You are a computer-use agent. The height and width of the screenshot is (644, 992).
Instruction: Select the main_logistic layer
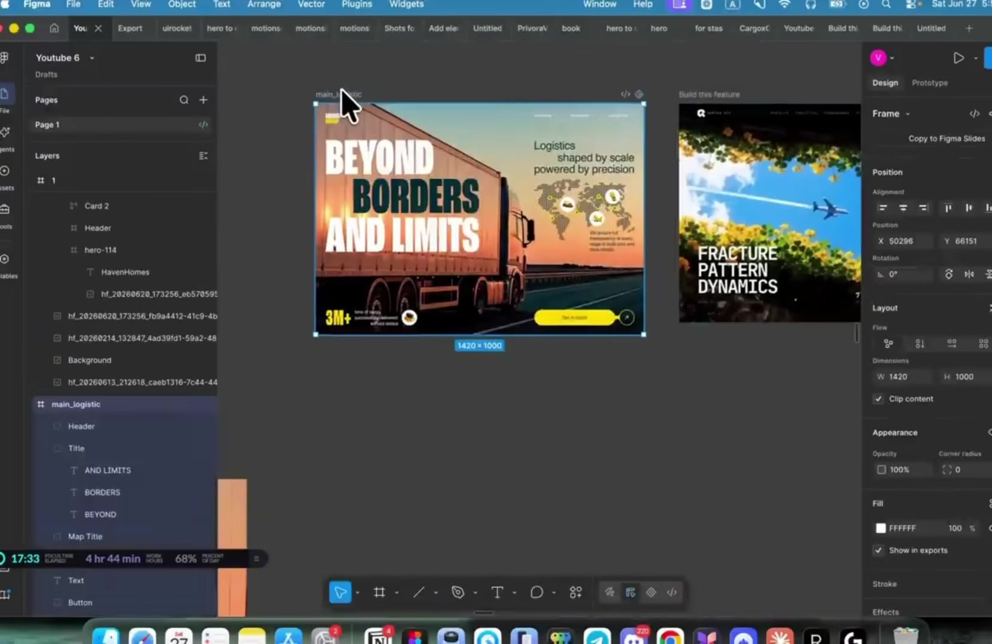point(125,404)
